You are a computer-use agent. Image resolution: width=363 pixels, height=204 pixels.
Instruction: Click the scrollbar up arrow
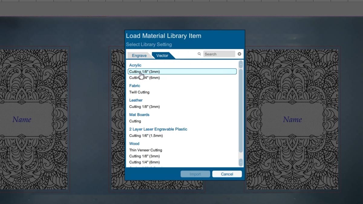pos(240,64)
